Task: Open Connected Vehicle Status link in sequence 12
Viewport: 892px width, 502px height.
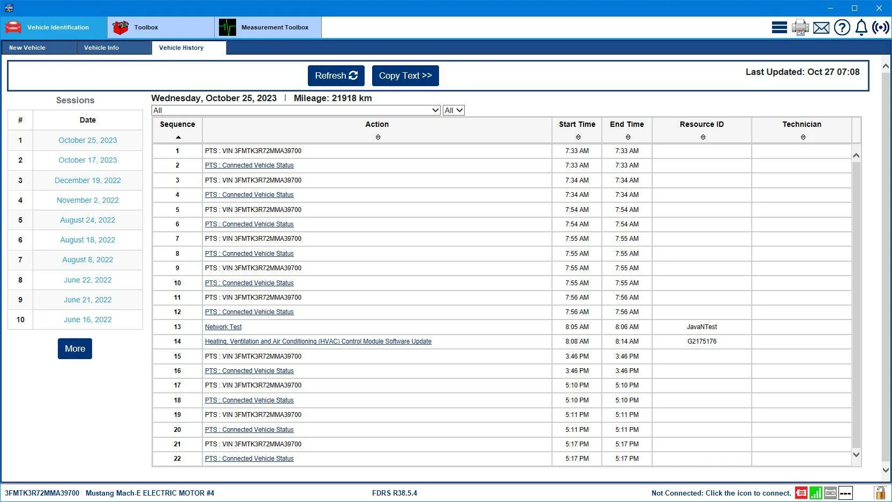Action: (250, 312)
